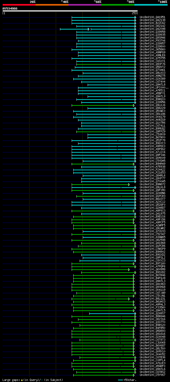Viewport: 170px width, 382px height.
Task: Click the UniRef100_Q41975 entry
Action: pyautogui.click(x=152, y=214)
